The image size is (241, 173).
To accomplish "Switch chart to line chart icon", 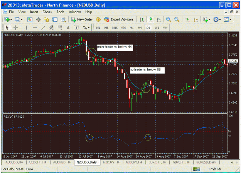I will coord(158,20).
